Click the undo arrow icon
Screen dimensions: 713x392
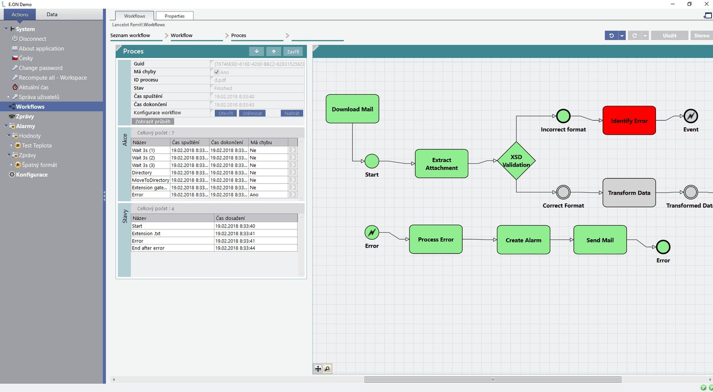pos(611,36)
